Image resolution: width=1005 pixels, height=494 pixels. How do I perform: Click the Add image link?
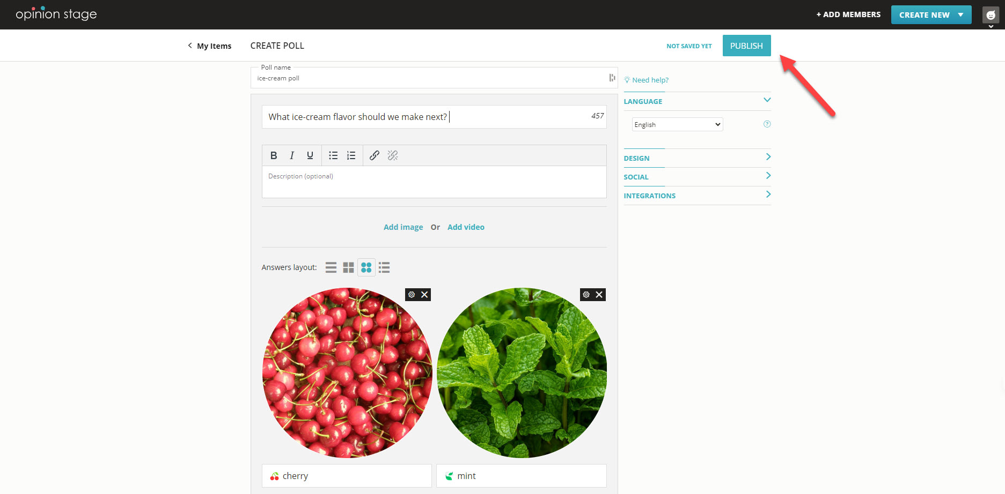coord(403,227)
